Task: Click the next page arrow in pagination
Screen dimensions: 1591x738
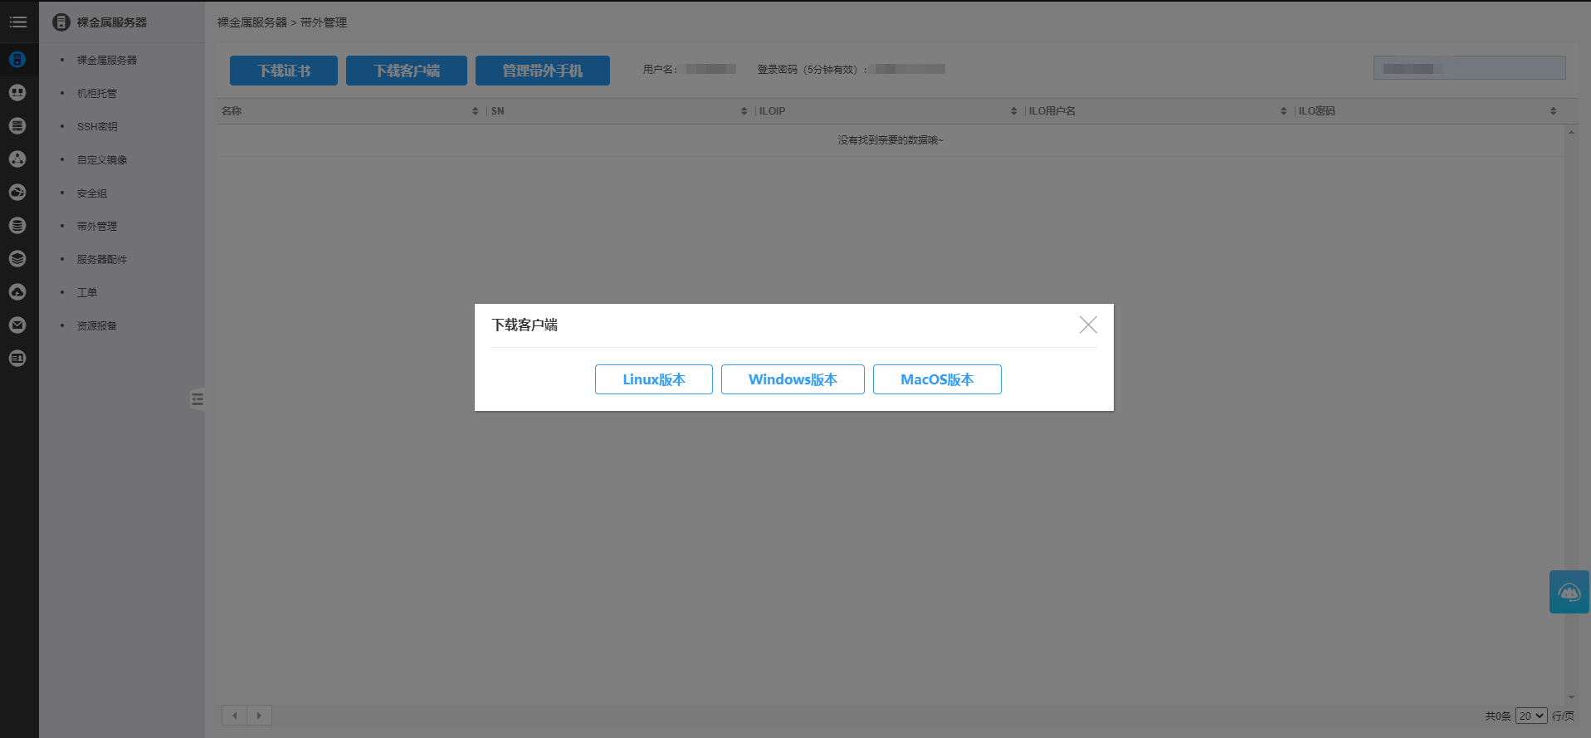Action: pyautogui.click(x=259, y=716)
